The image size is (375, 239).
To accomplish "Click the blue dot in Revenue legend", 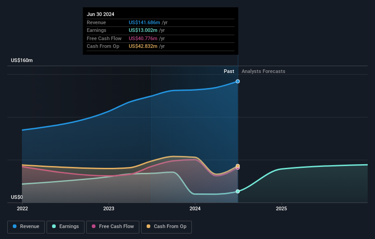I will pos(15,226).
